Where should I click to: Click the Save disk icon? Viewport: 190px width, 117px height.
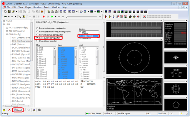(x=9, y=11)
